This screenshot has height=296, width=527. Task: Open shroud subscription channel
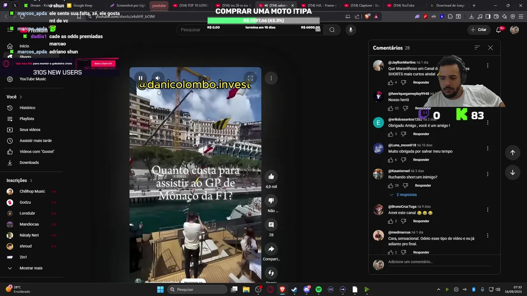pos(26,246)
